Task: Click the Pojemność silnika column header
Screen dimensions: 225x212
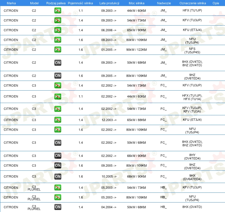Action: [80, 3]
